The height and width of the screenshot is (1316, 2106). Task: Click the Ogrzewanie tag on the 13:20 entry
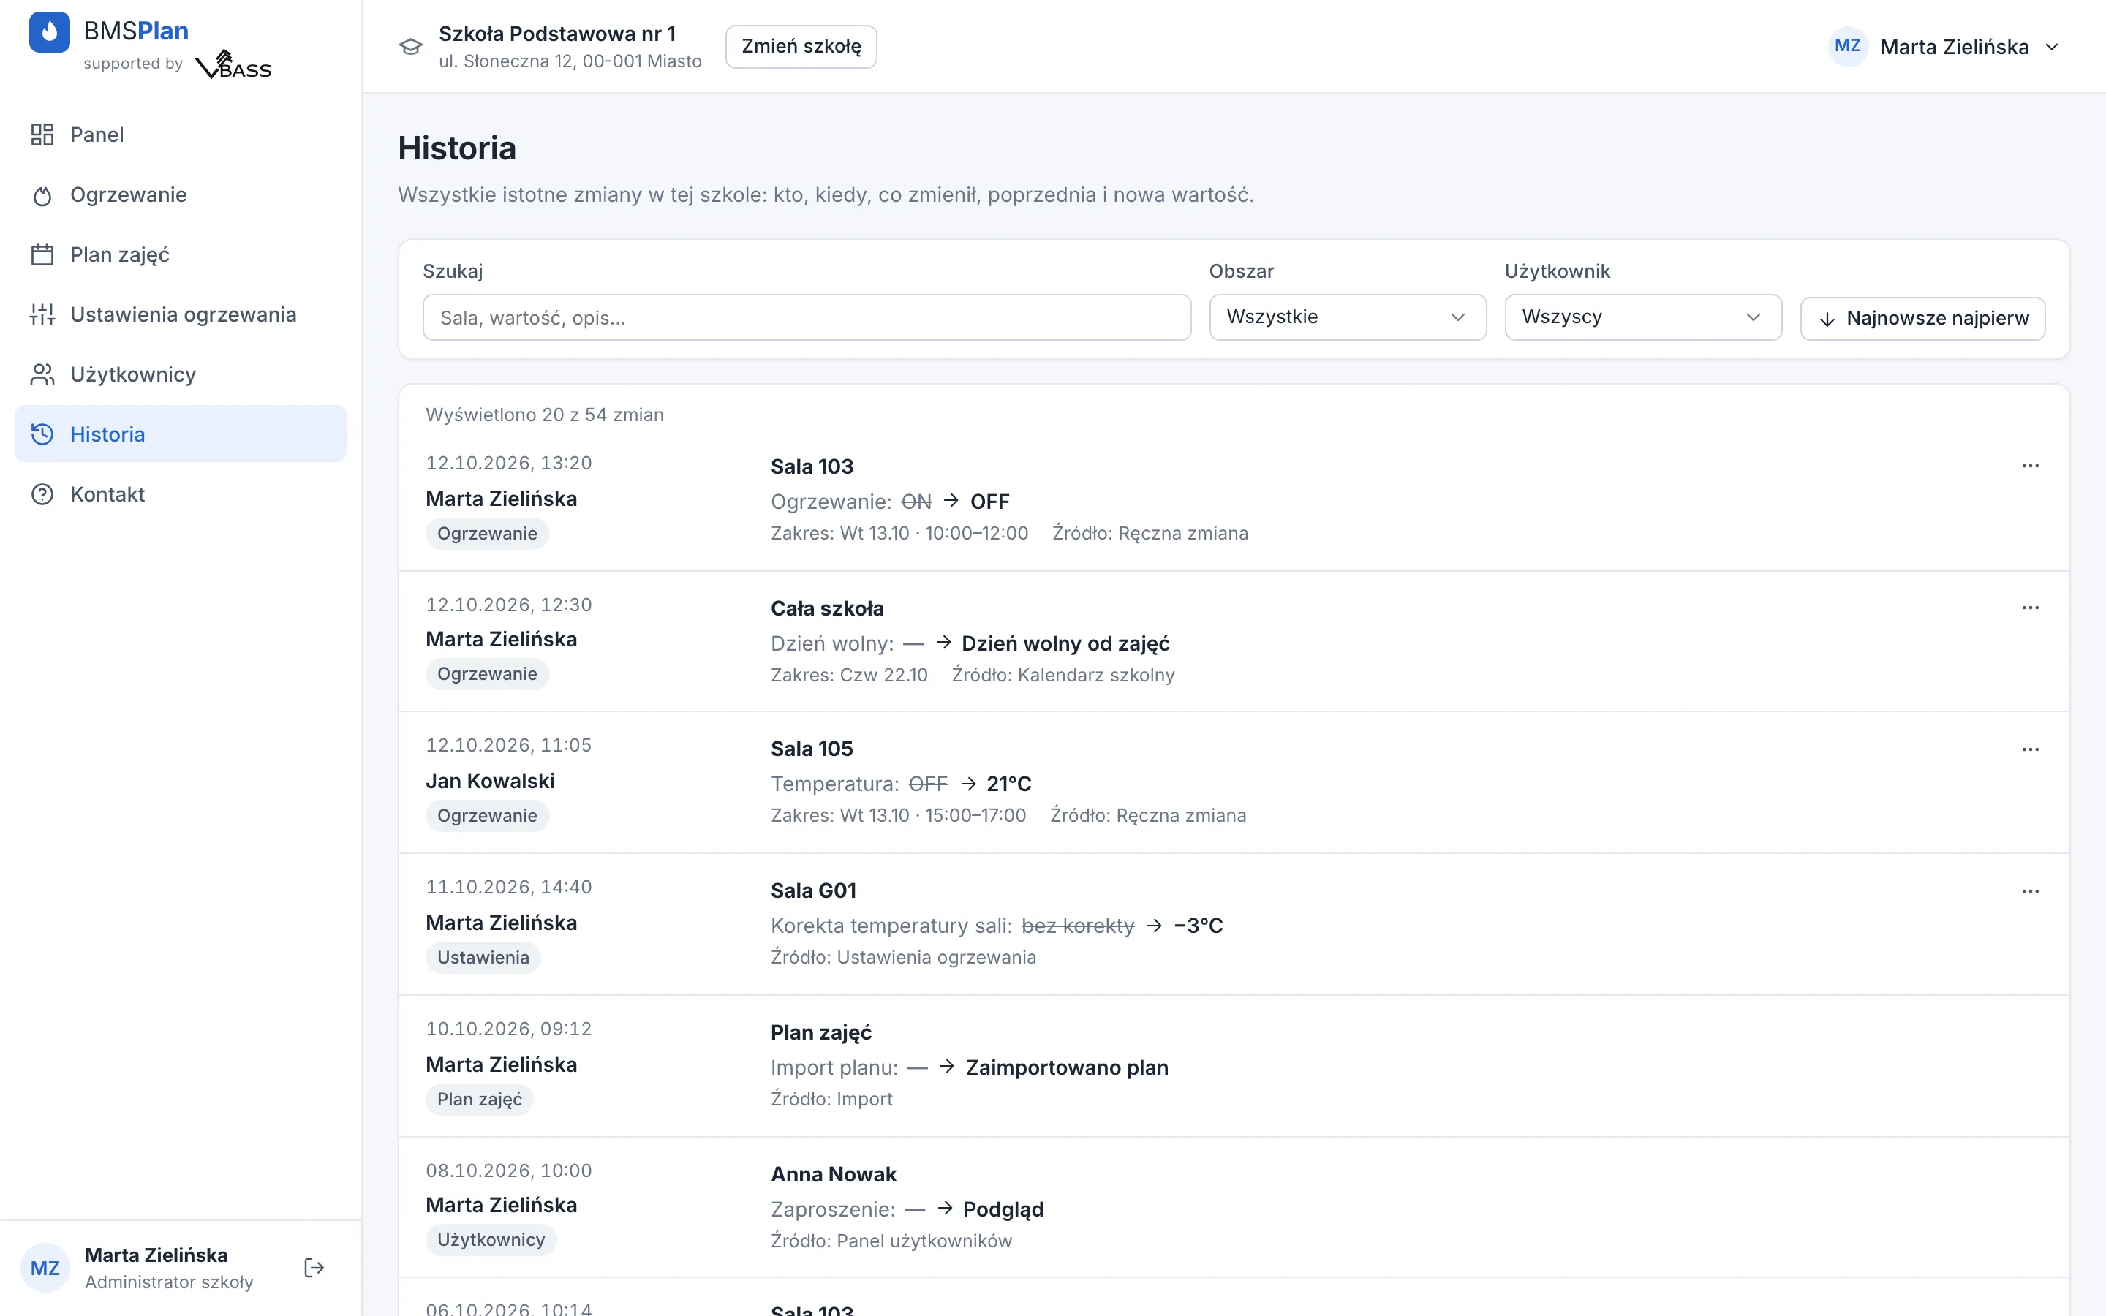click(486, 534)
